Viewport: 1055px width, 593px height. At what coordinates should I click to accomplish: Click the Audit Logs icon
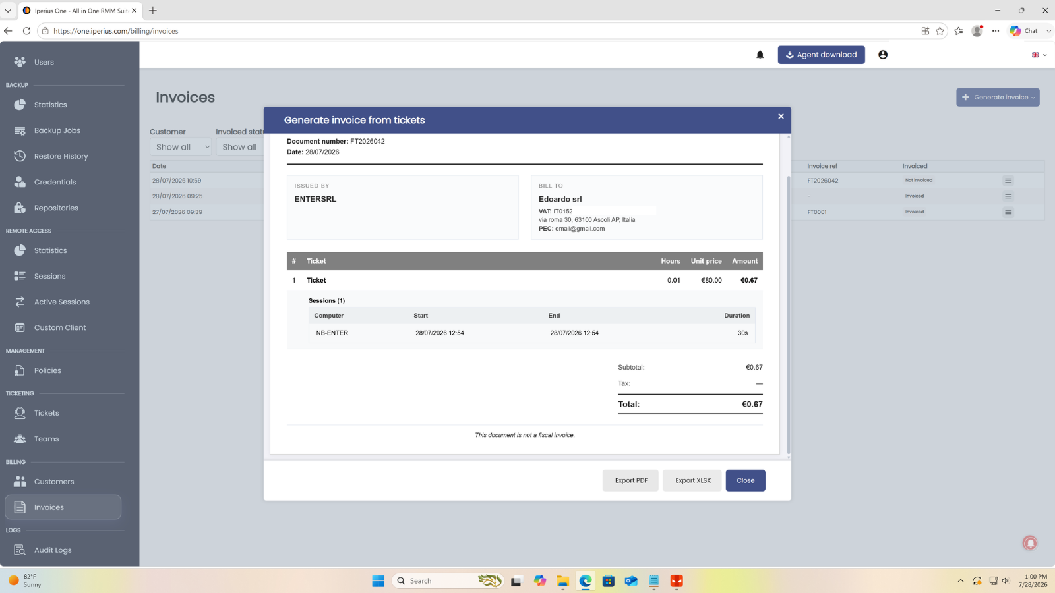(20, 550)
